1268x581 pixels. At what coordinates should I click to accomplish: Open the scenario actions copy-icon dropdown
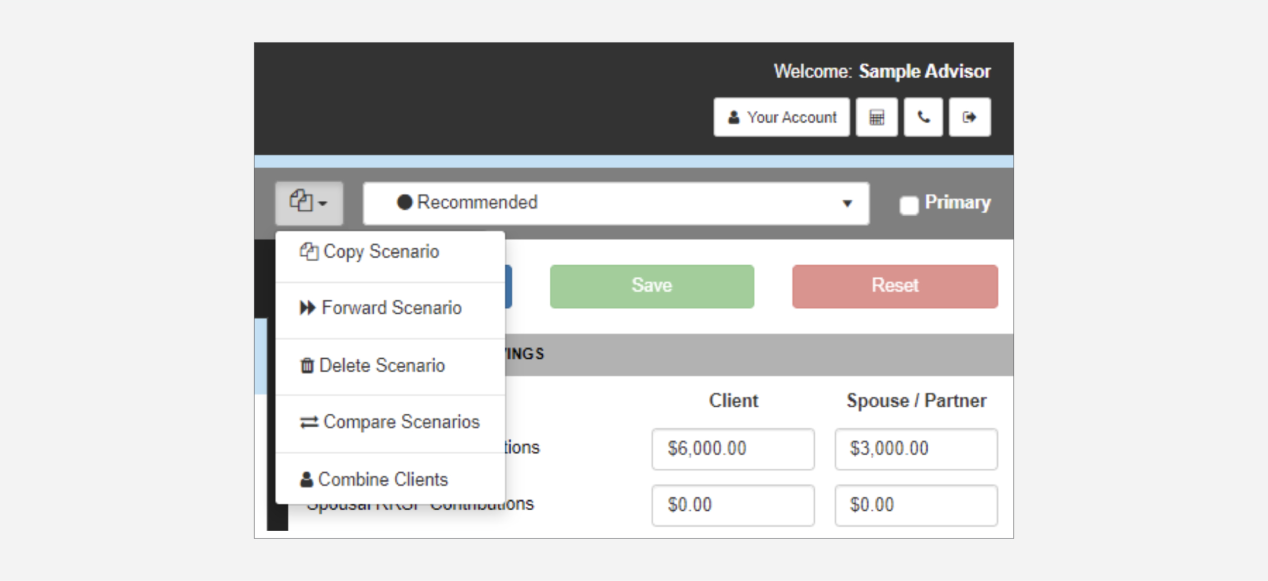(309, 202)
